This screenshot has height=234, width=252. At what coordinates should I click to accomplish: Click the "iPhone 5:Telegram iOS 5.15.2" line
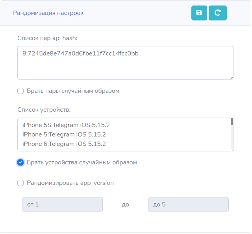click(x=64, y=135)
